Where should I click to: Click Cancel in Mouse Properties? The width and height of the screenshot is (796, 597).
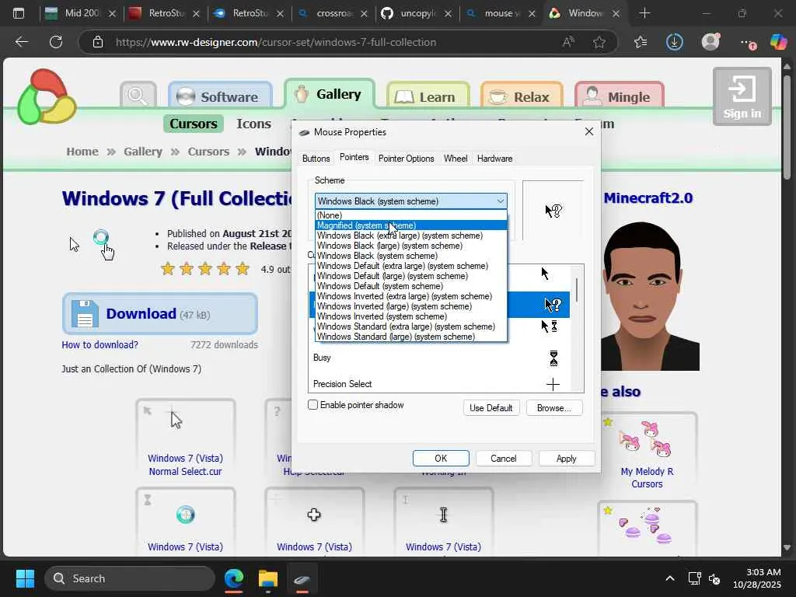pos(503,458)
